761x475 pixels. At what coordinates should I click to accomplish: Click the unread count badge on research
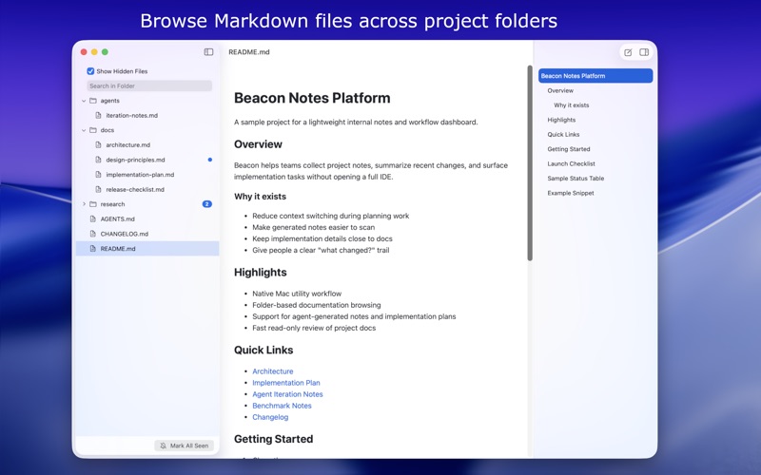[x=206, y=204]
